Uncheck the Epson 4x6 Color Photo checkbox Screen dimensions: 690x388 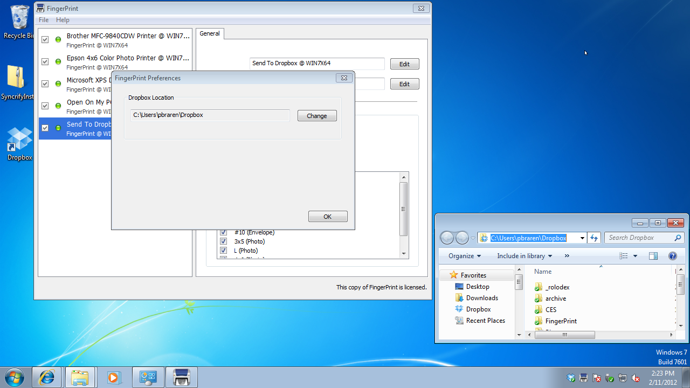pos(45,61)
